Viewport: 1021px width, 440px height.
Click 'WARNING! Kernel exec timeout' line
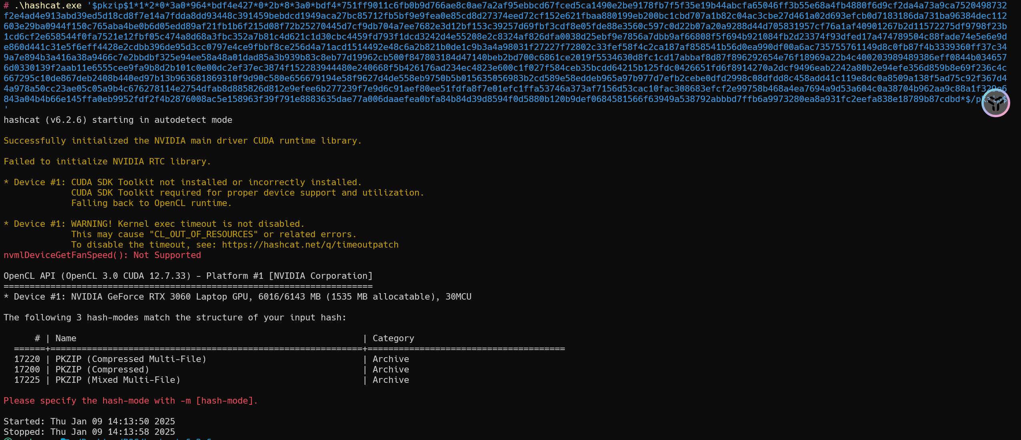click(x=154, y=224)
